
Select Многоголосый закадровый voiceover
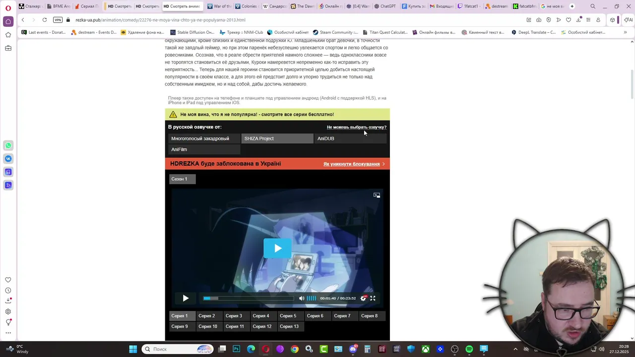(x=204, y=138)
